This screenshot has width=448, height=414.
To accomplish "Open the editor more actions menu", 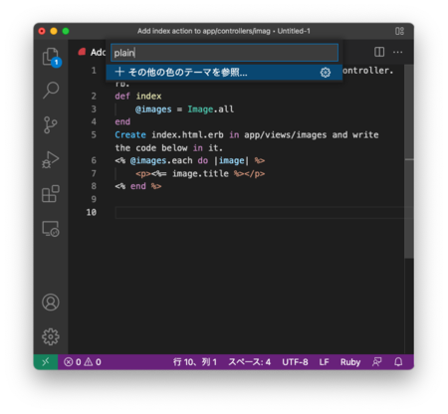I will click(x=397, y=52).
